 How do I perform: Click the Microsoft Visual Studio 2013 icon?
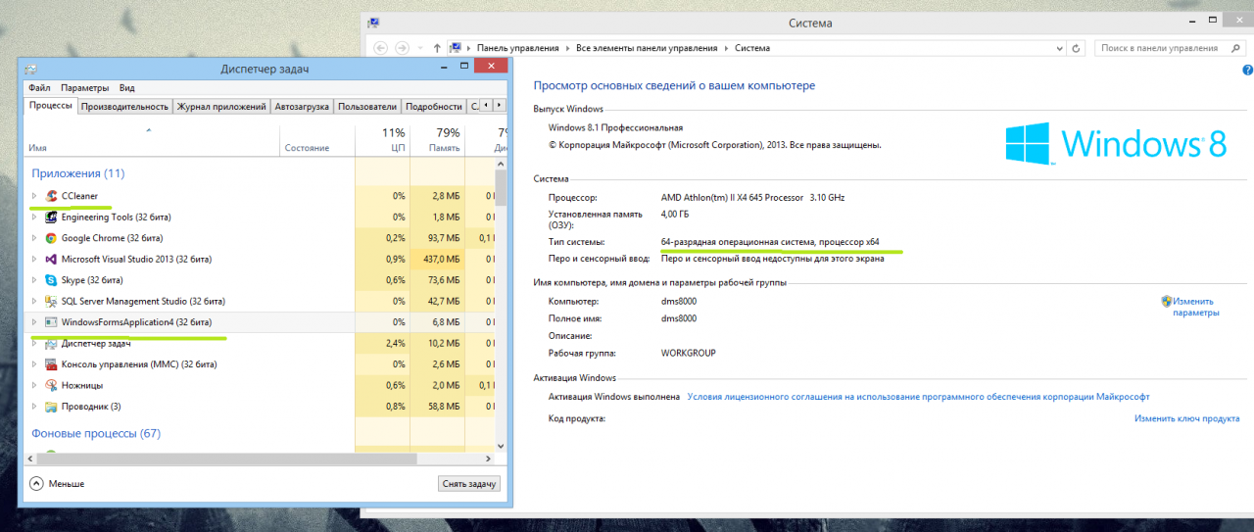tap(51, 260)
